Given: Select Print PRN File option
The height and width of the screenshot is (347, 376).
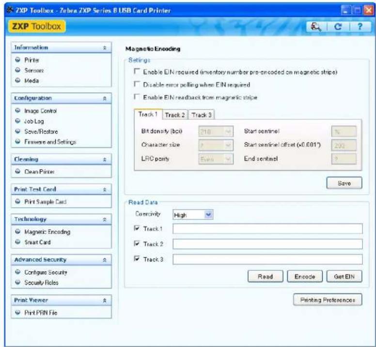Looking at the screenshot, I should point(41,313).
